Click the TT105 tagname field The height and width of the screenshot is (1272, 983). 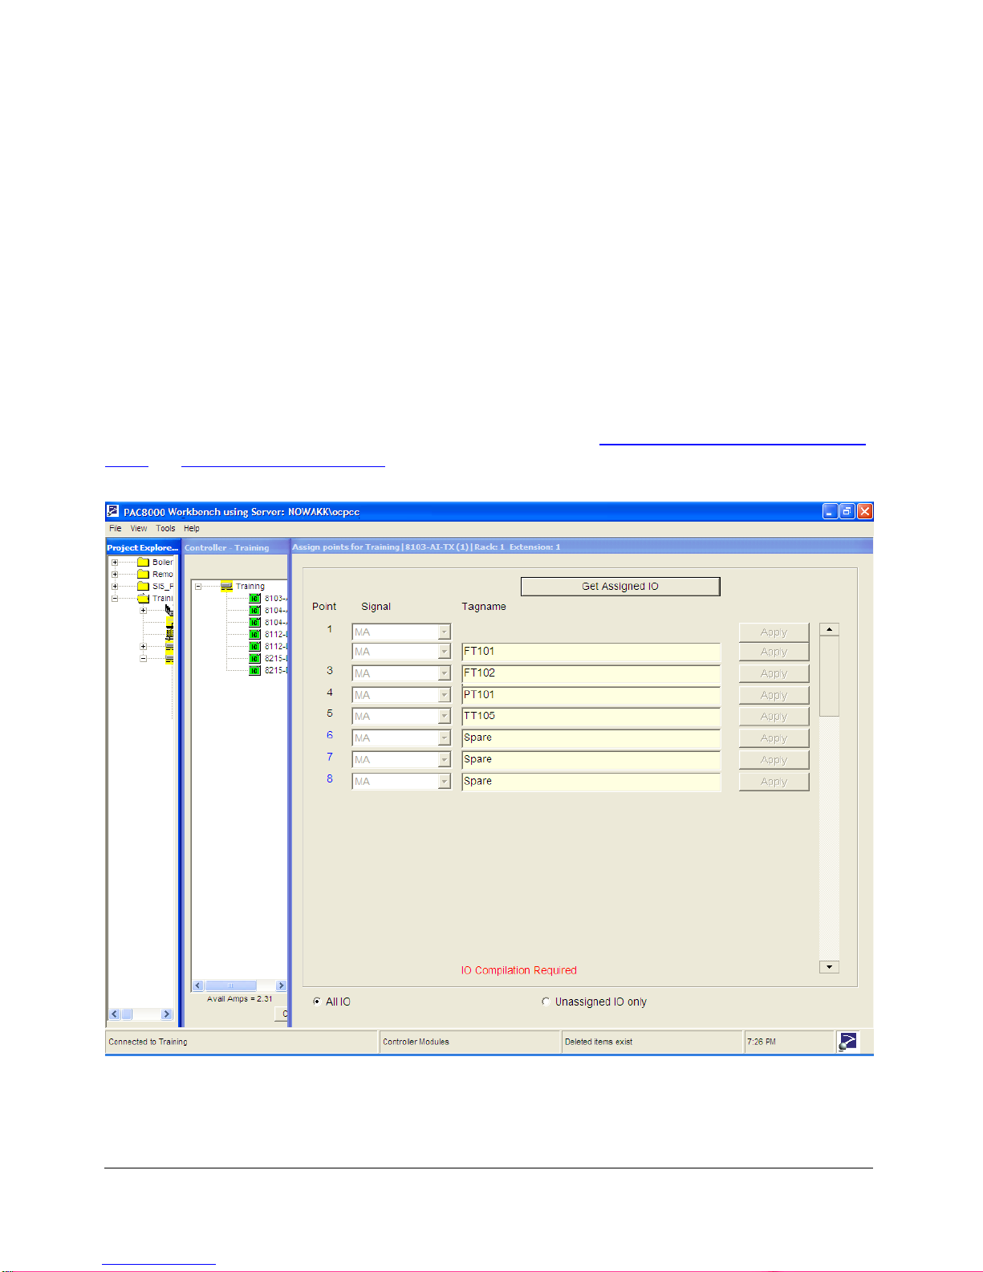coord(591,716)
